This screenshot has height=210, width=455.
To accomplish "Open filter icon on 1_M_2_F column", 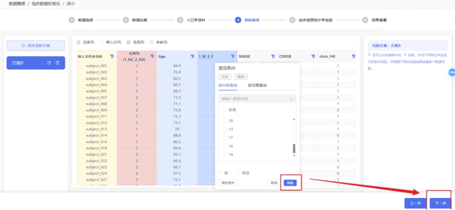I will point(233,56).
